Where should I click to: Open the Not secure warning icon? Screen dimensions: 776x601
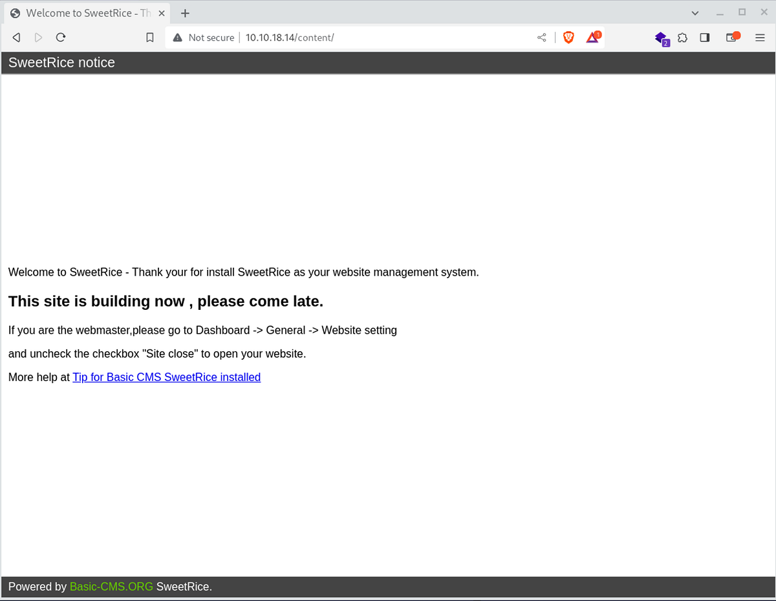point(178,38)
